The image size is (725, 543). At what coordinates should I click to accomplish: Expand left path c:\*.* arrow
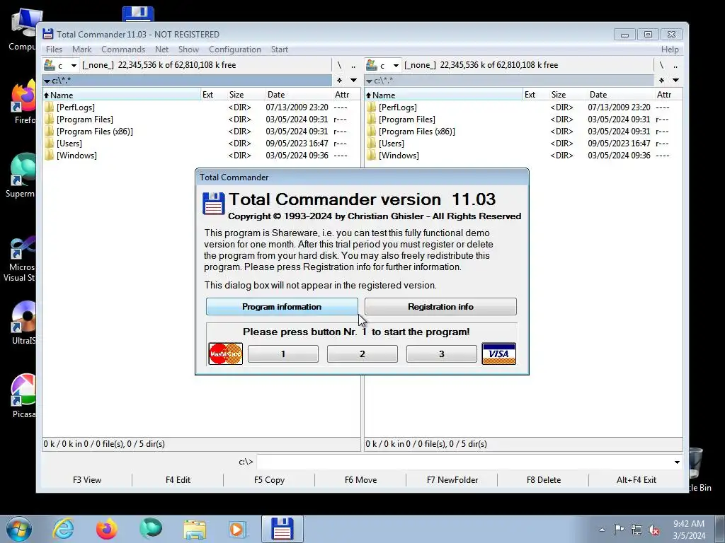(x=47, y=81)
